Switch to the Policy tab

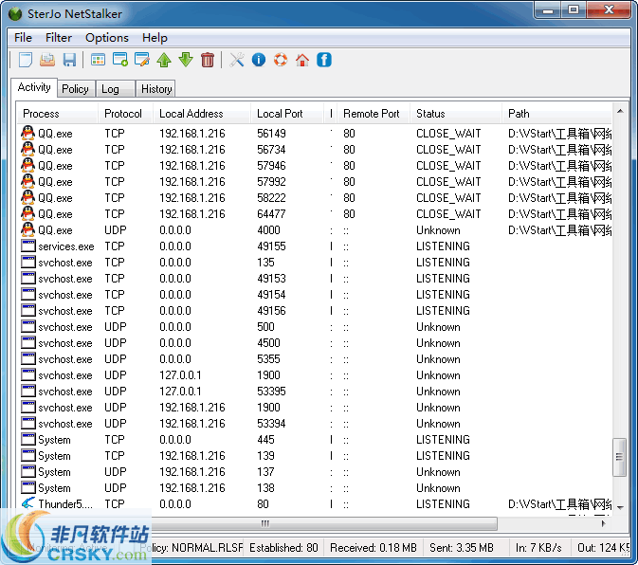coord(75,89)
